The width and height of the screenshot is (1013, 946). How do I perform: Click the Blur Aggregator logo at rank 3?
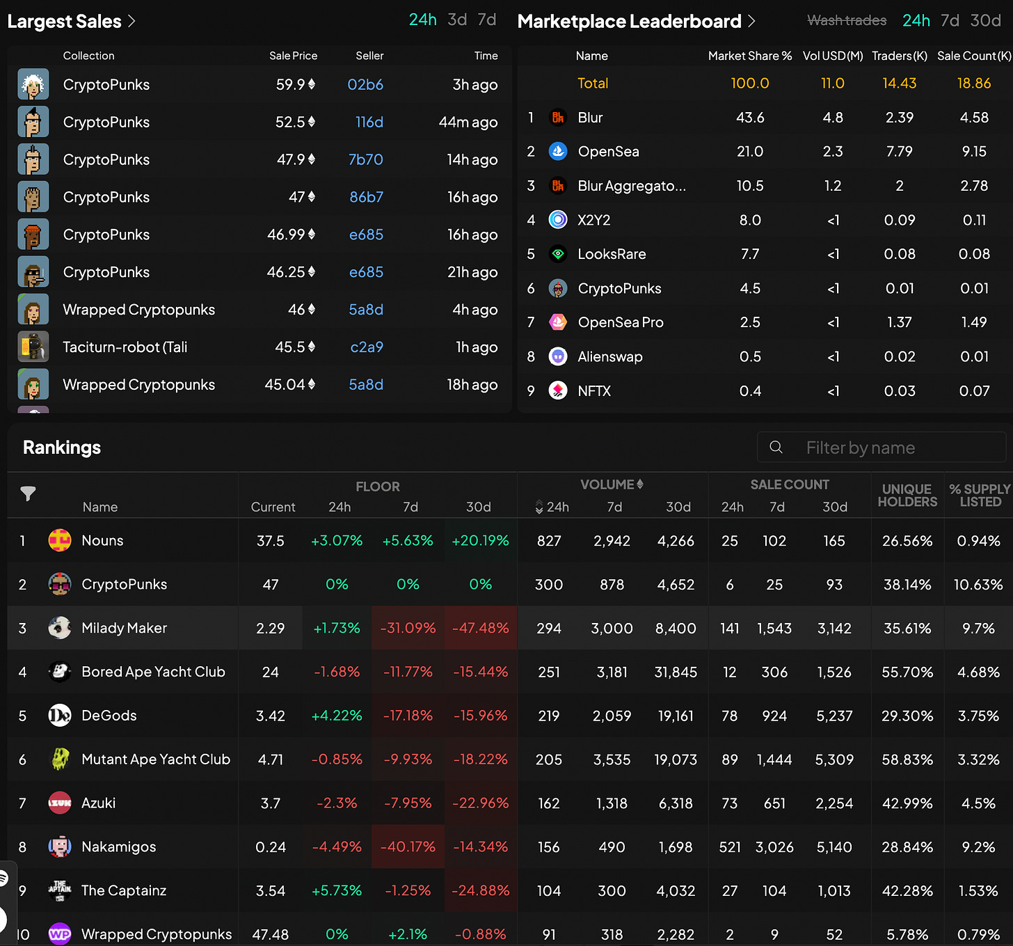click(558, 186)
